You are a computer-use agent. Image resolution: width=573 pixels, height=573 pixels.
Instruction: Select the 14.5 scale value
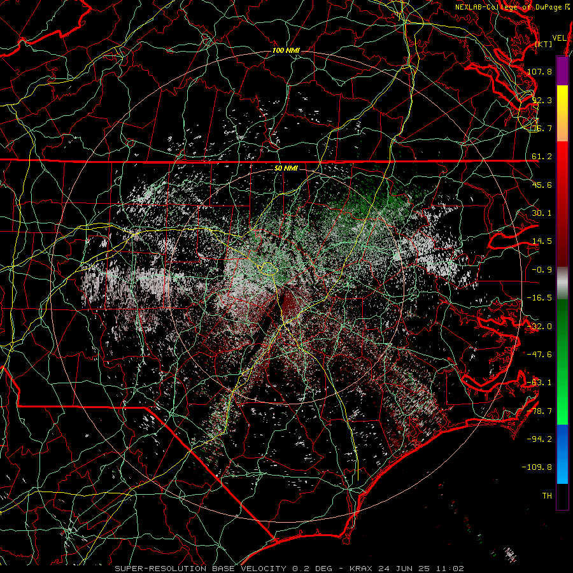click(542, 241)
